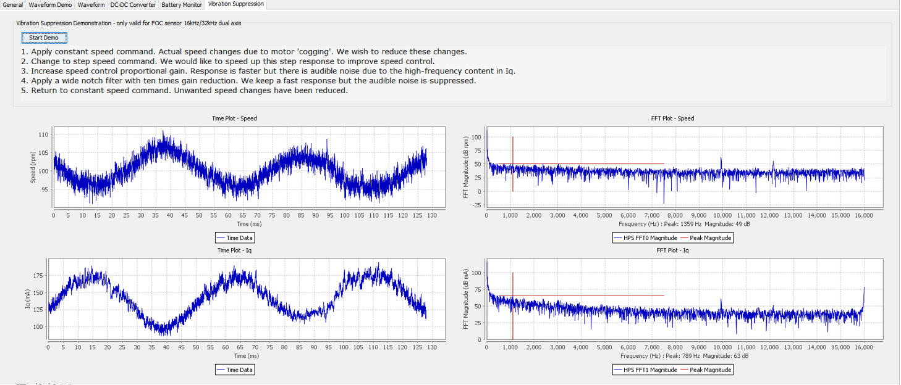Click the HPS FFT1 Magnitude legend entry
The width and height of the screenshot is (901, 385).
click(x=647, y=370)
